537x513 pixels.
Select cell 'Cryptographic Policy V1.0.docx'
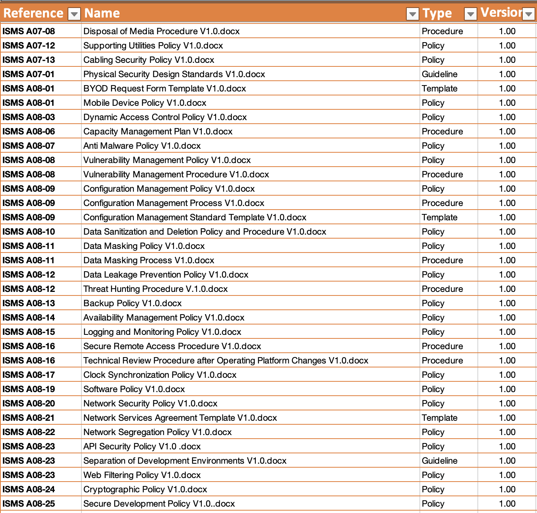tap(251, 489)
